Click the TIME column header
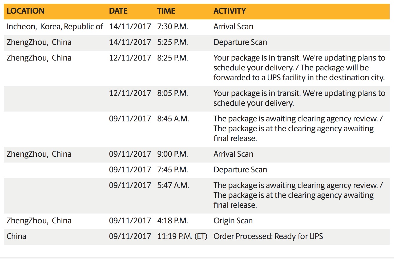 point(166,11)
